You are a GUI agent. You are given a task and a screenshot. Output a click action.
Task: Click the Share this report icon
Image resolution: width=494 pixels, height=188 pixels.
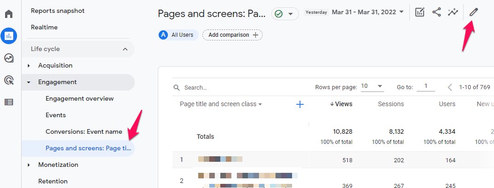pos(437,12)
